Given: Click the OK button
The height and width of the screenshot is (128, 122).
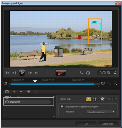Looking at the screenshot, I should [86, 124].
